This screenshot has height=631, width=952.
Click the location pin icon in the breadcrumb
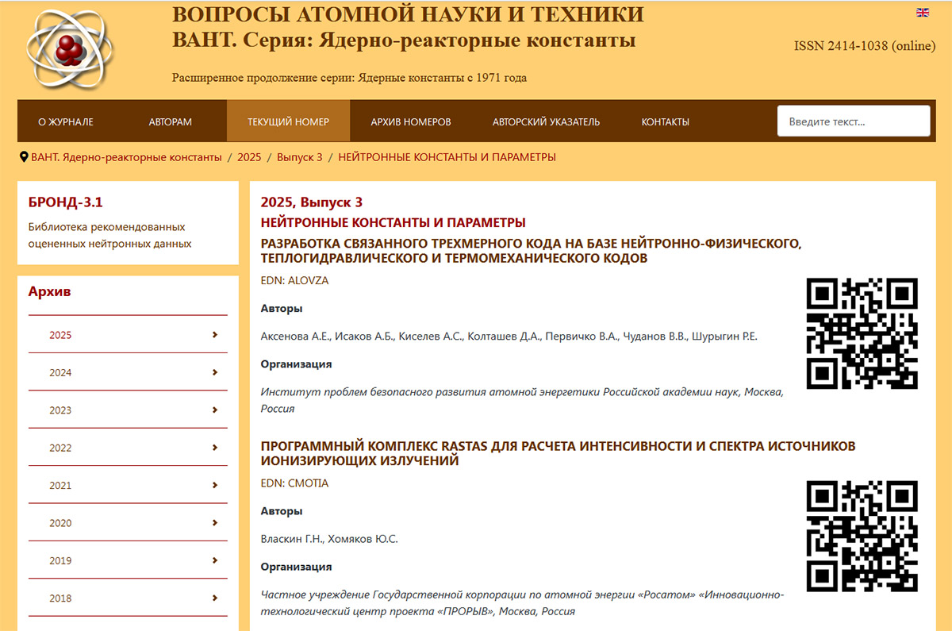tap(23, 157)
